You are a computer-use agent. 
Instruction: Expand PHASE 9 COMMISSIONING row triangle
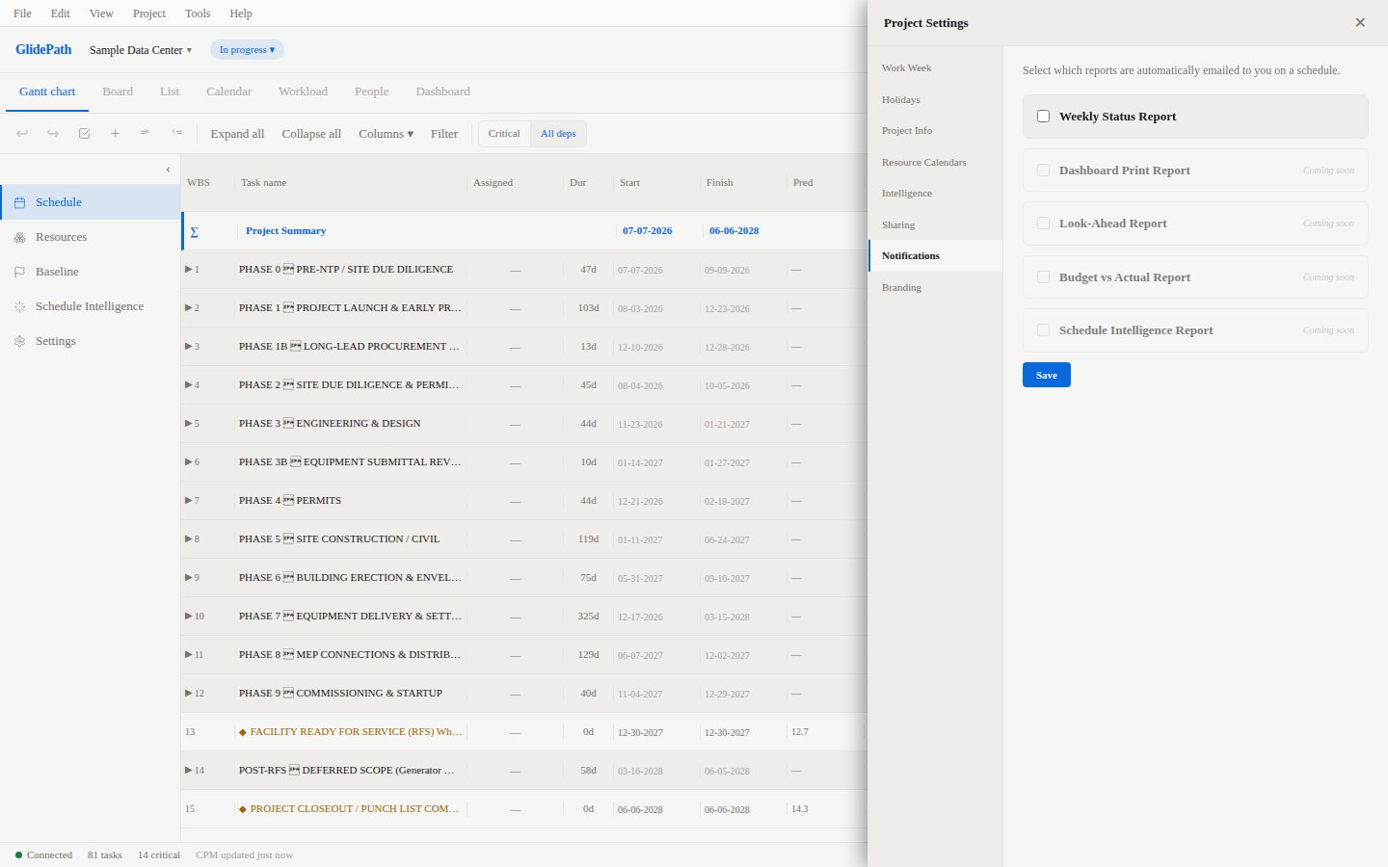point(189,693)
